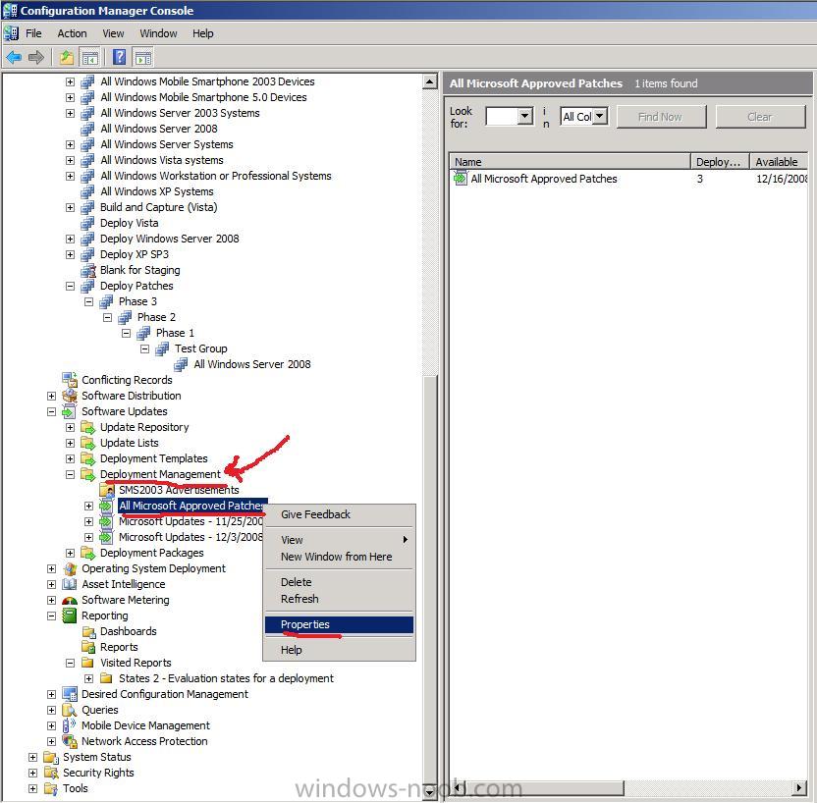Screen dimensions: 817x803
Task: Toggle the Action pane toolbar icon
Action: [143, 57]
